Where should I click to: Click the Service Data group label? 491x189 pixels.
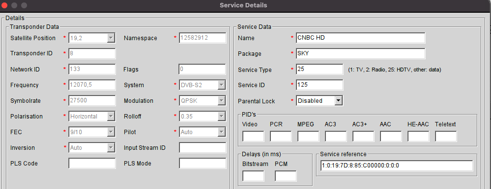tap(254, 27)
